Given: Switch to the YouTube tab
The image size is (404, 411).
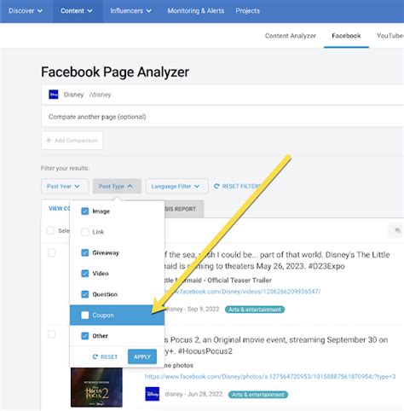Looking at the screenshot, I should [390, 36].
